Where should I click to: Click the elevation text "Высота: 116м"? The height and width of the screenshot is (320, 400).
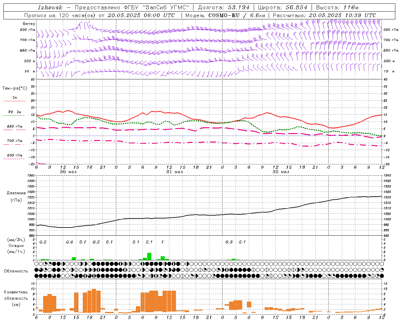pyautogui.click(x=337, y=7)
